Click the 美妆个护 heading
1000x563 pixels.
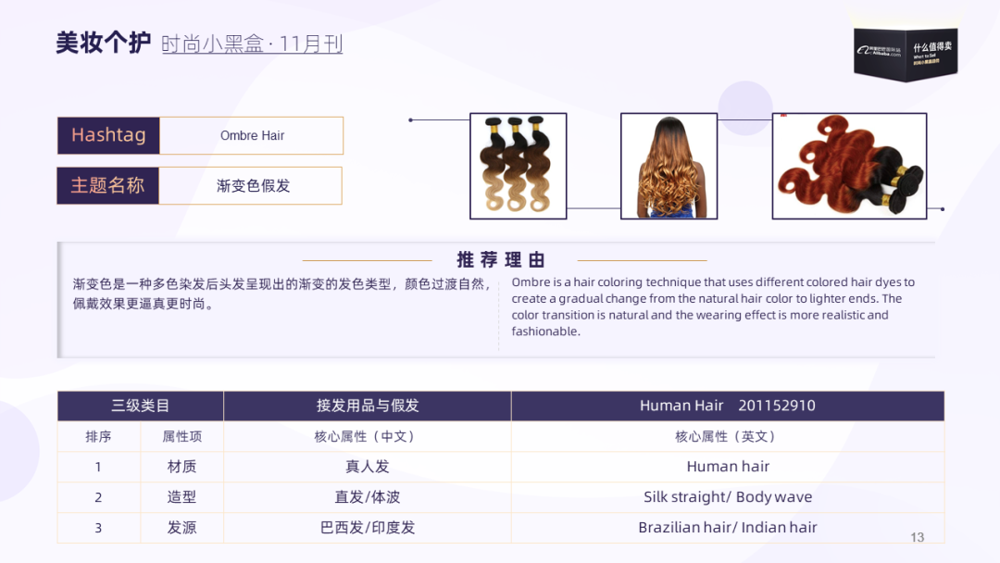[x=104, y=43]
